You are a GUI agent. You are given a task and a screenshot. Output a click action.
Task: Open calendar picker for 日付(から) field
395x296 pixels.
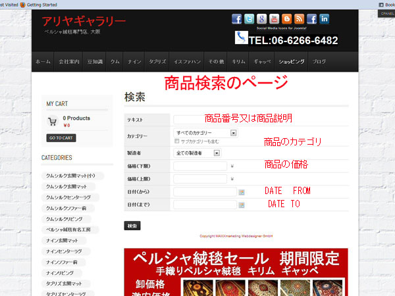click(x=242, y=192)
